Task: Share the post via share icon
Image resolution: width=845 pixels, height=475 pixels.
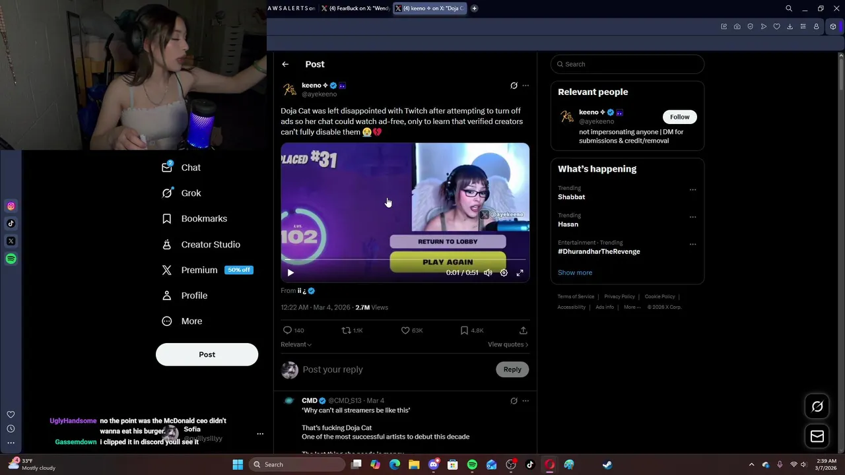Action: [523, 330]
